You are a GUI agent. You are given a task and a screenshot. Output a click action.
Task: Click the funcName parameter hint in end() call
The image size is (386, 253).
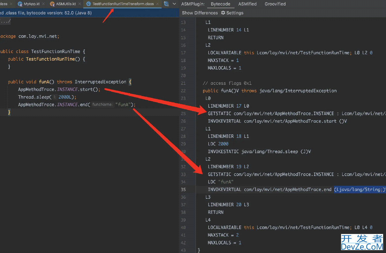tap(103, 104)
